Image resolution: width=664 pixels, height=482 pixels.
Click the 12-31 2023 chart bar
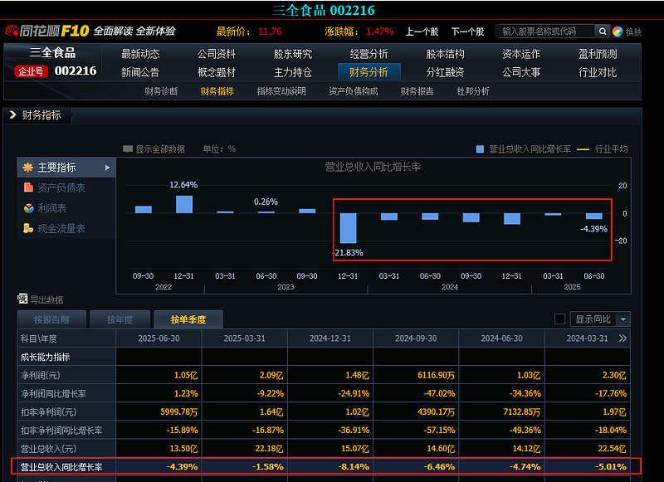click(348, 228)
